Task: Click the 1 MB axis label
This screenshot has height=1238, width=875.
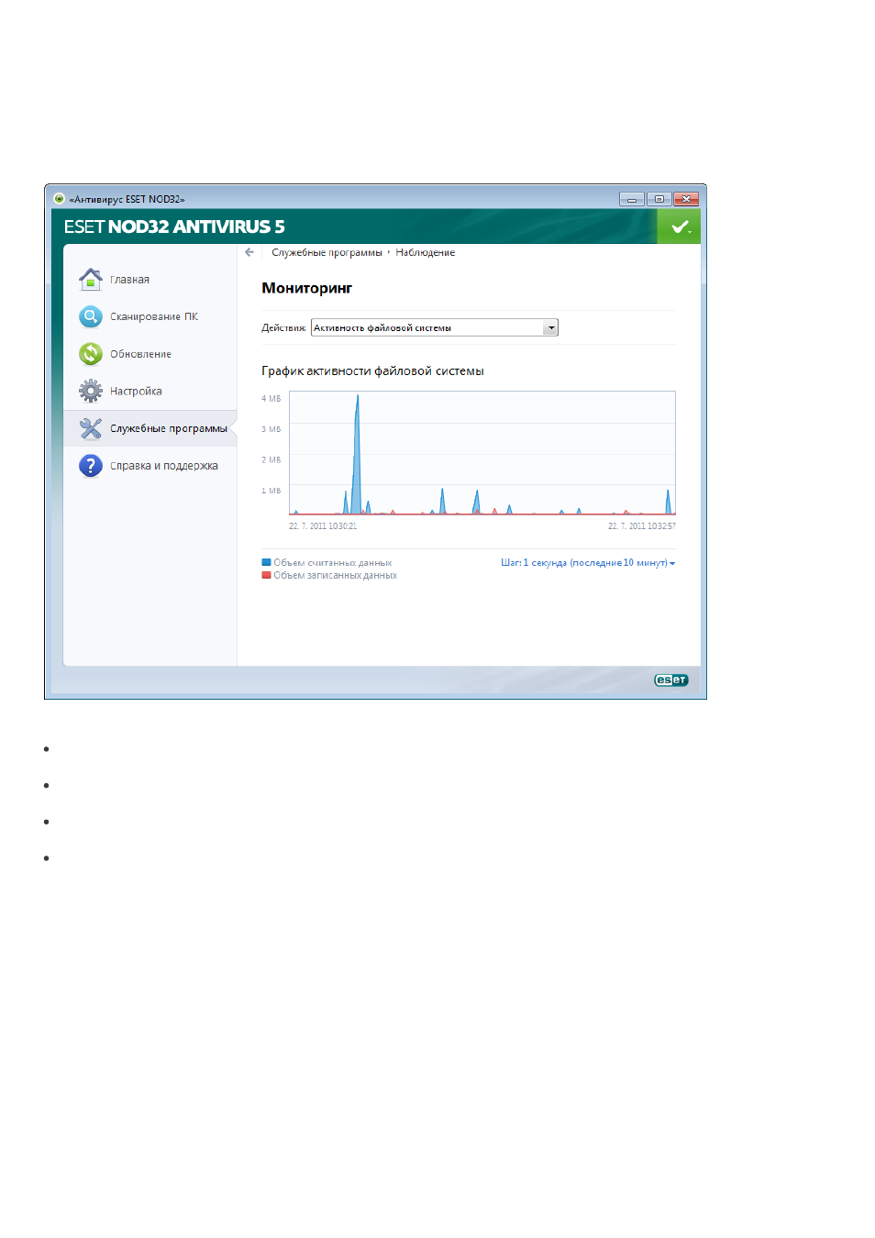Action: [x=271, y=491]
